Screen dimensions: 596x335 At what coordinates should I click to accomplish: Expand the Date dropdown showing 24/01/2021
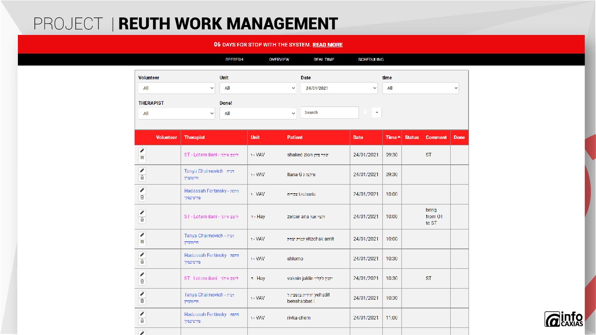pos(339,88)
